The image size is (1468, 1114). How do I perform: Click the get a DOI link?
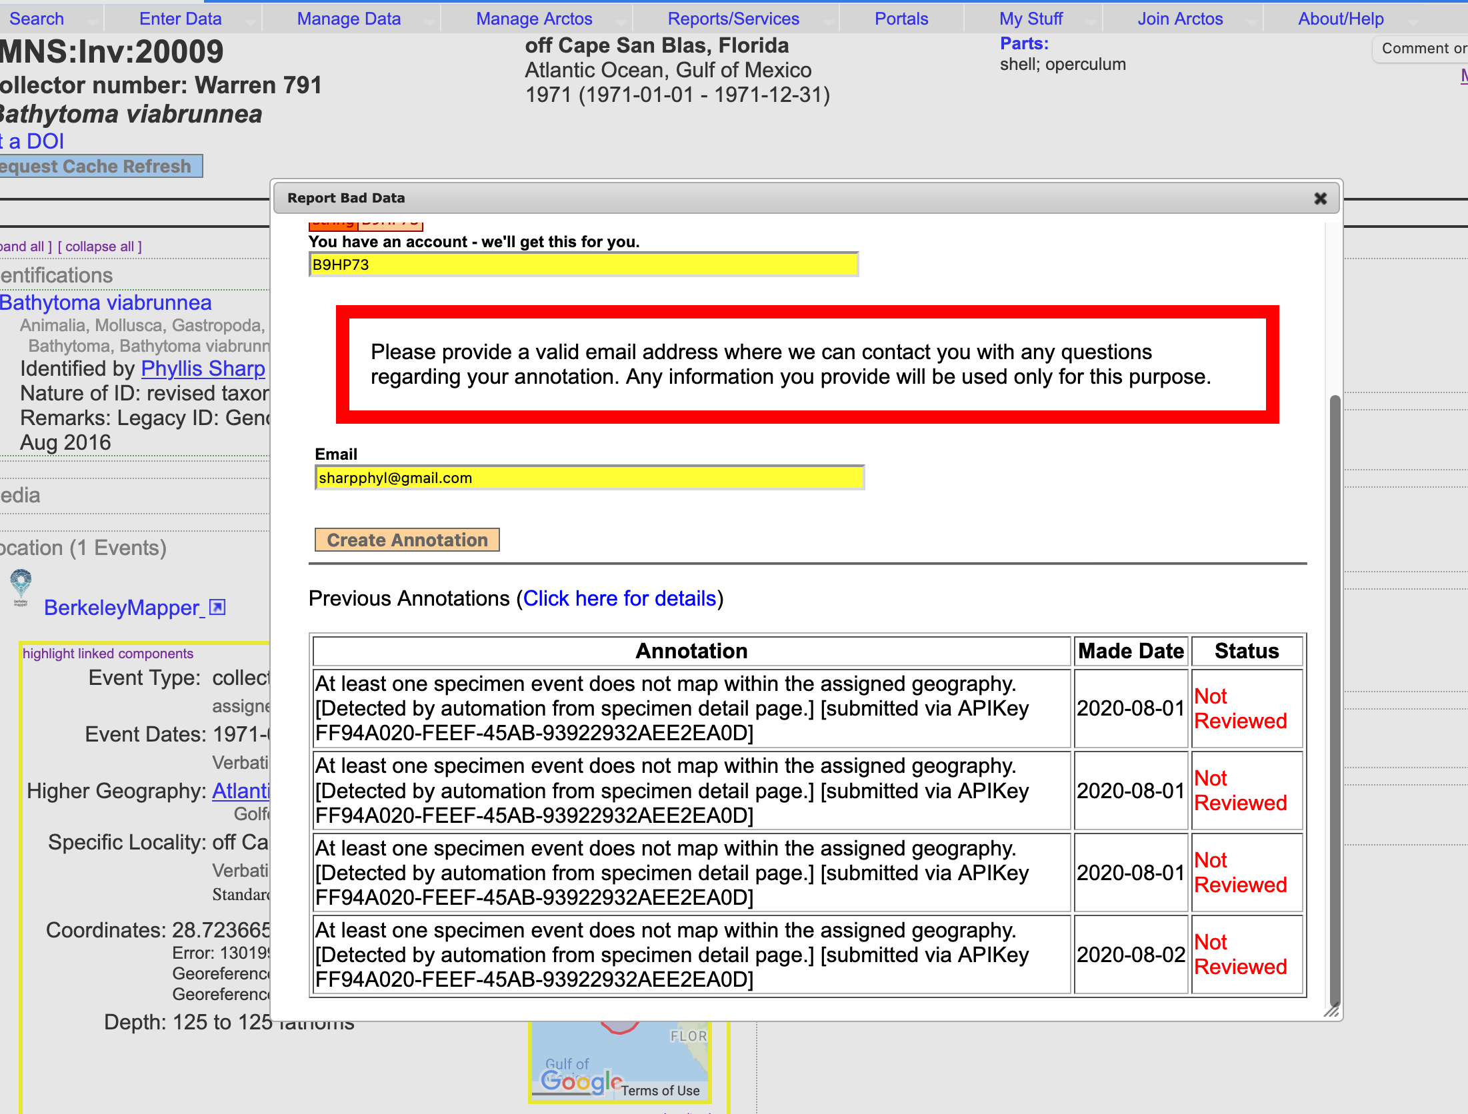pyautogui.click(x=32, y=141)
